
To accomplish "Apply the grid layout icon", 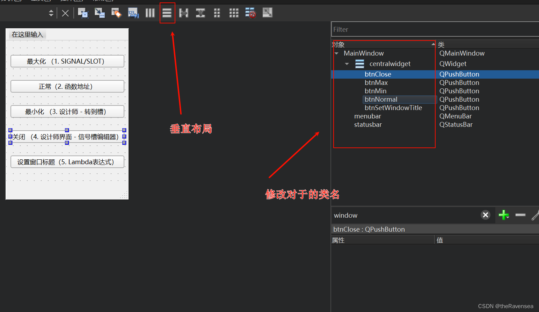I will 234,13.
